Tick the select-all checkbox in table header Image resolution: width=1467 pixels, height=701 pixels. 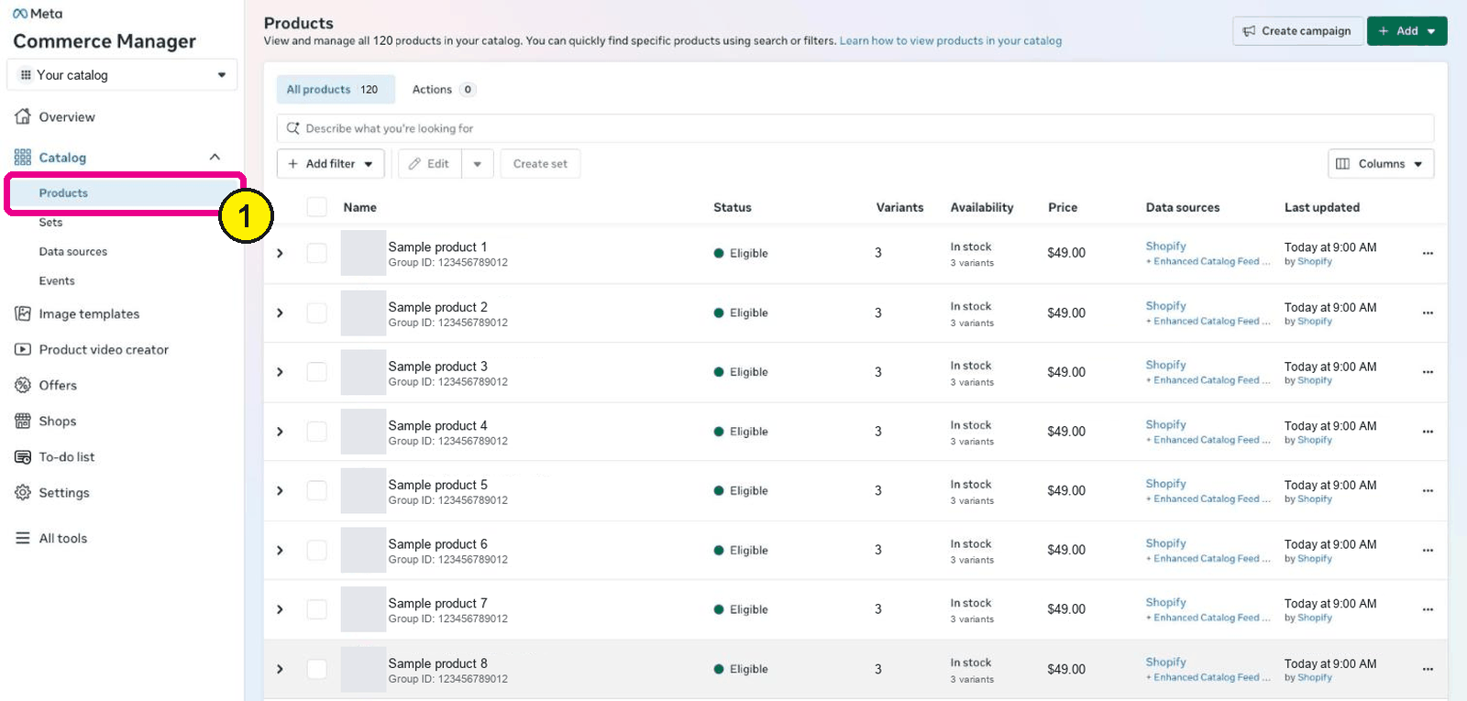pos(316,207)
